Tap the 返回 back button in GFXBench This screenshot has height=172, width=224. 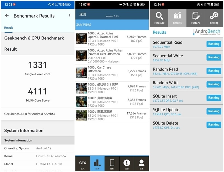[x=83, y=14]
